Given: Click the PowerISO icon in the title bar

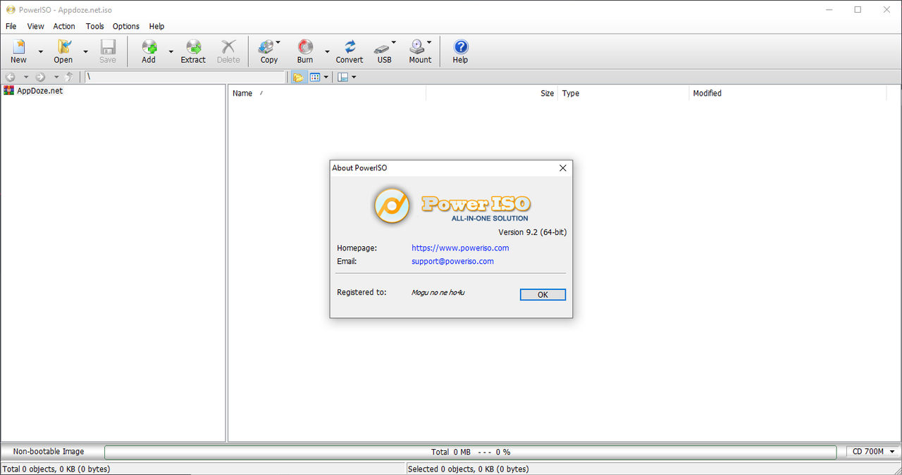Looking at the screenshot, I should [11, 10].
